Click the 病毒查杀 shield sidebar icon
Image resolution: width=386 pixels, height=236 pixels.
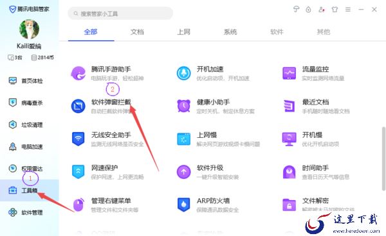(13, 103)
